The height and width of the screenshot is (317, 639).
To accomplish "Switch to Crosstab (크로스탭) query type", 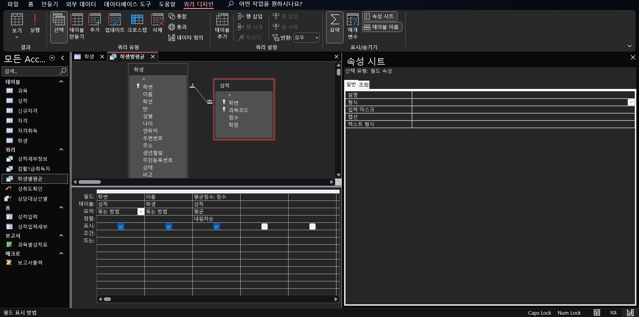I will click(x=137, y=23).
